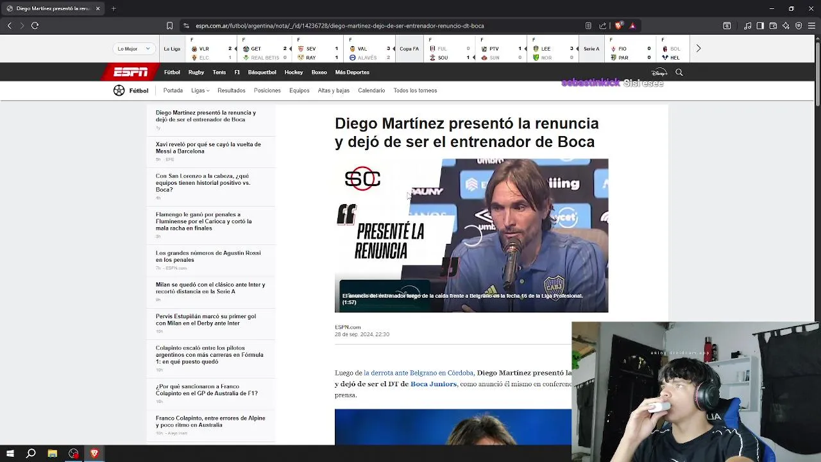
Task: Click the Boca Juniors link in article
Action: 434,384
